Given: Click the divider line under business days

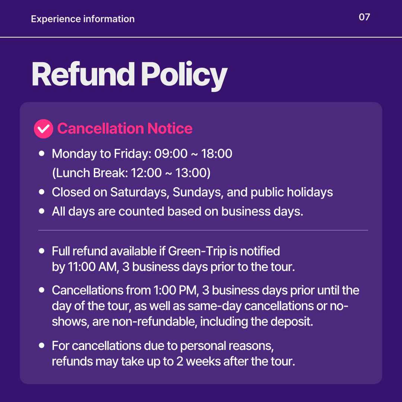Looking at the screenshot, I should tap(203, 230).
